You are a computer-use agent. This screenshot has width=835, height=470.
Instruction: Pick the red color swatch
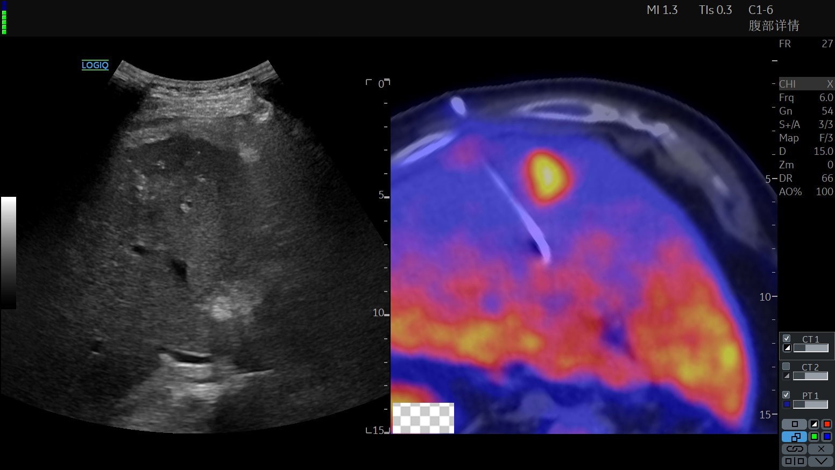click(x=827, y=424)
